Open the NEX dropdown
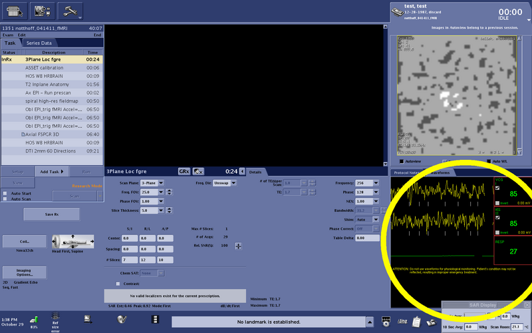This screenshot has width=532, height=333. [x=376, y=201]
